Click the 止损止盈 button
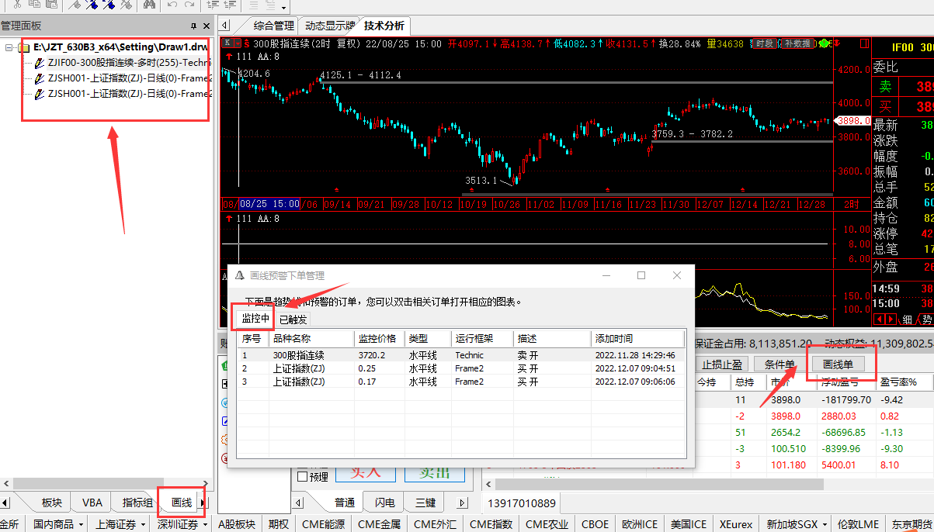Image resolution: width=934 pixels, height=532 pixels. 722,364
